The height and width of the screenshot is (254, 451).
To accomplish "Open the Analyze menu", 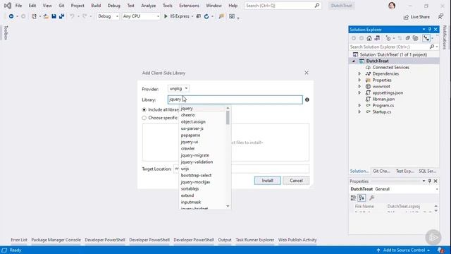I will pos(149,6).
